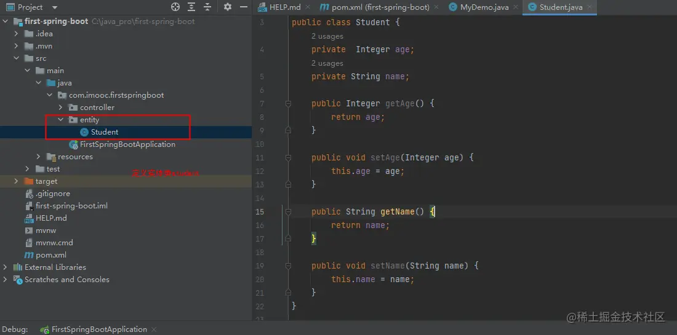The image size is (677, 335).
Task: Click the Student class name in code
Action: click(372, 22)
